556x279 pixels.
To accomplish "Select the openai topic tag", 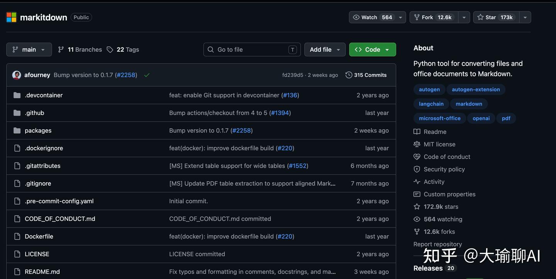I will 481,118.
